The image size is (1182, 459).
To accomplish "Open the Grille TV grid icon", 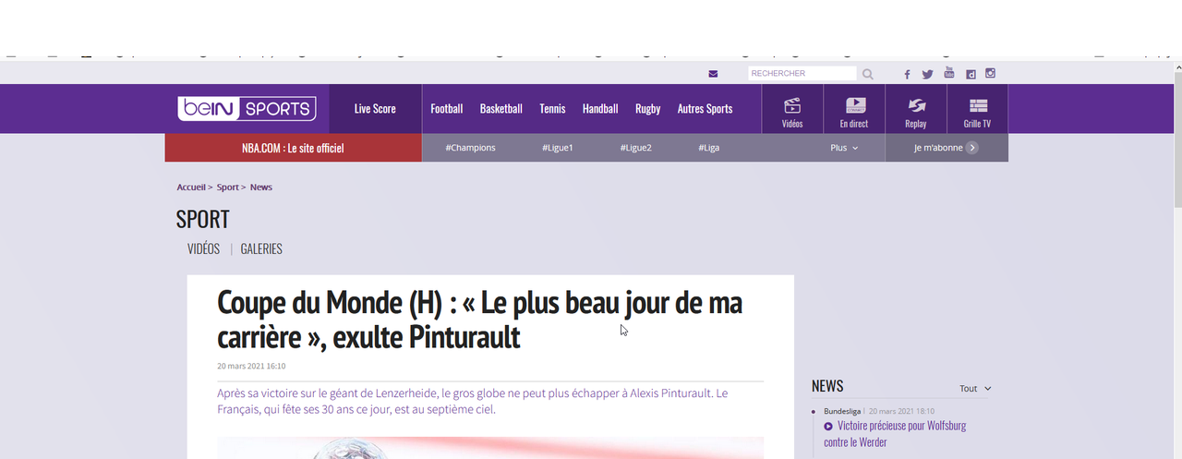I will (x=977, y=105).
